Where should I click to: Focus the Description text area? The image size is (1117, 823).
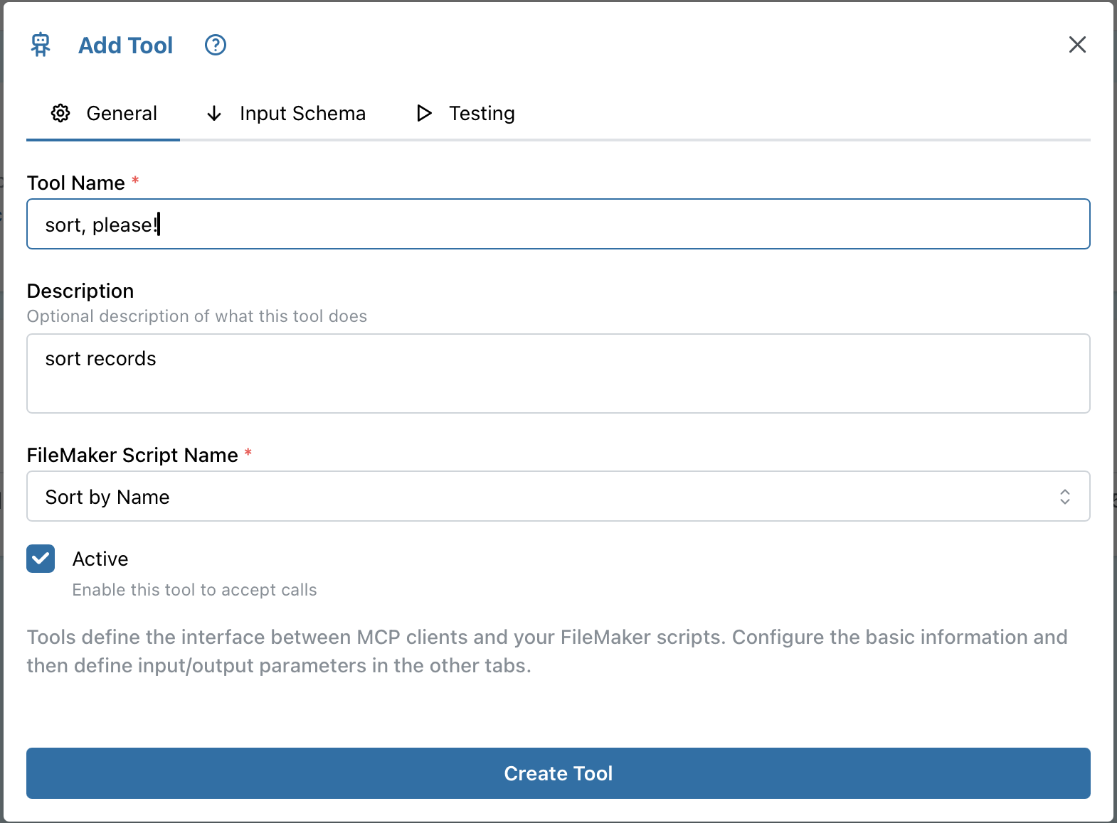point(558,374)
